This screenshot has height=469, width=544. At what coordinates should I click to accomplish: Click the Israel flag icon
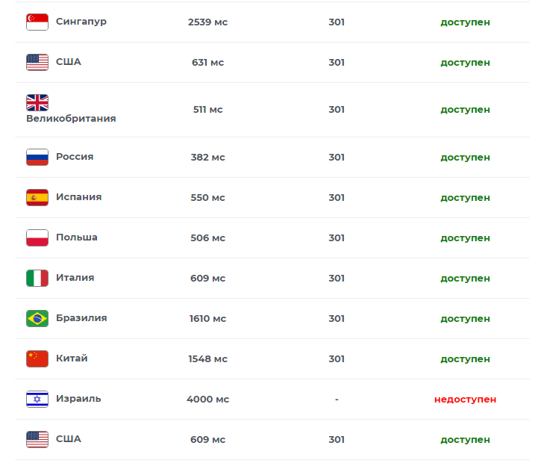[x=37, y=399]
